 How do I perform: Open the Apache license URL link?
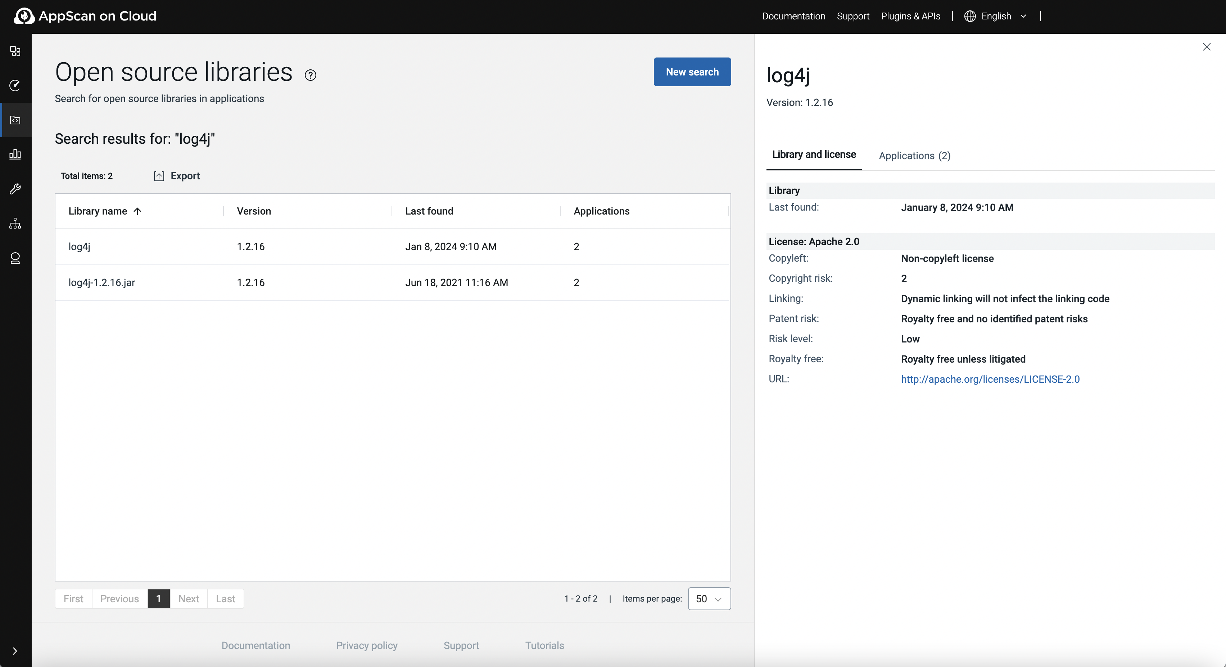click(x=990, y=379)
